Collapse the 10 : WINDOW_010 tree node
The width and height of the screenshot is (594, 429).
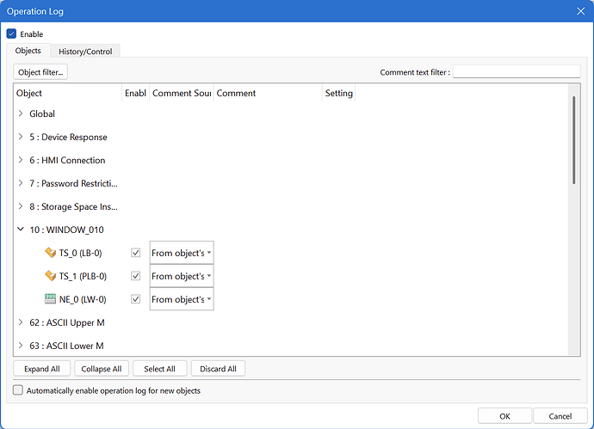(21, 230)
